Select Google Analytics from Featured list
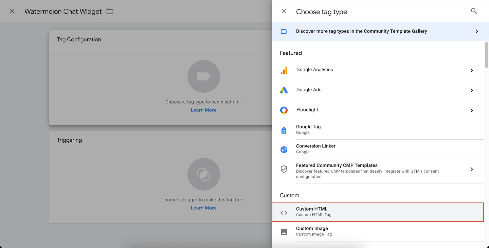 click(x=378, y=70)
